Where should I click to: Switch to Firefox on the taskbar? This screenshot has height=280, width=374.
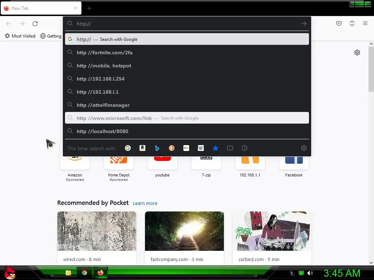coord(100,273)
